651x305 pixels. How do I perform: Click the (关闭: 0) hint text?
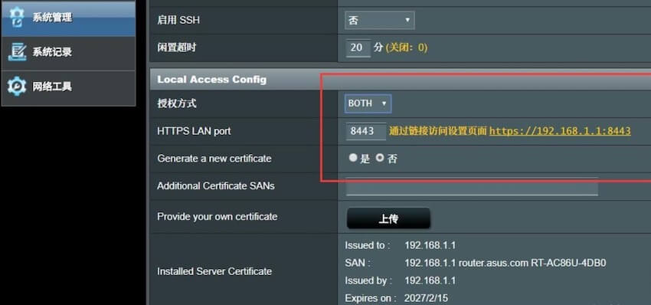tap(407, 48)
